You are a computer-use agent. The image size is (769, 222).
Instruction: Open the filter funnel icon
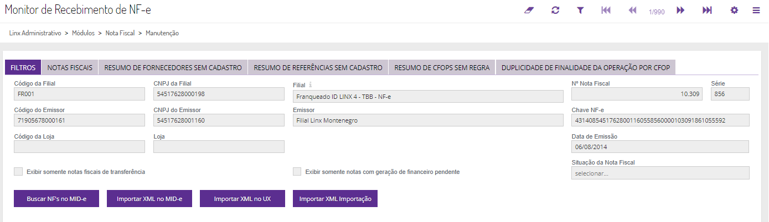pyautogui.click(x=580, y=10)
